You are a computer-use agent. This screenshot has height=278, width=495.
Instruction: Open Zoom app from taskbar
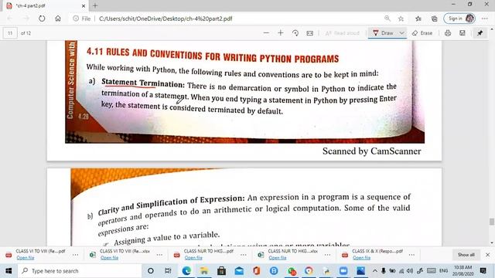pyautogui.click(x=343, y=271)
